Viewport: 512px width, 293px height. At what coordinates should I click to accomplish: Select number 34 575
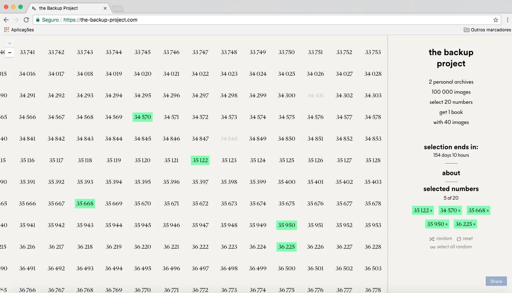[x=287, y=117]
